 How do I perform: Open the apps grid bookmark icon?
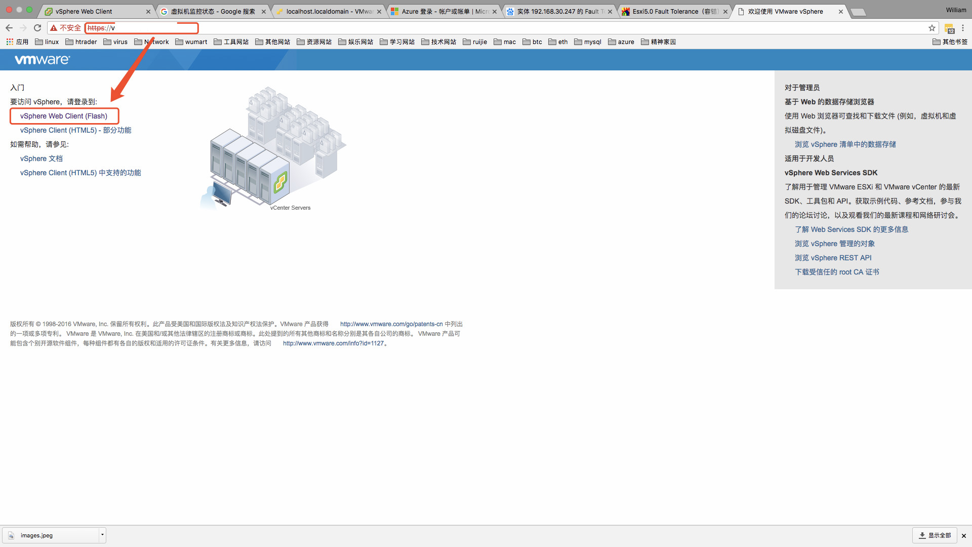pos(10,42)
